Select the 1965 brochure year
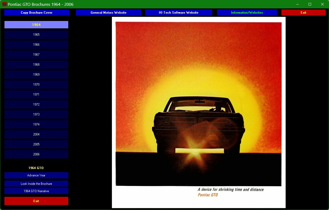The height and width of the screenshot is (210, 329). tap(36, 35)
